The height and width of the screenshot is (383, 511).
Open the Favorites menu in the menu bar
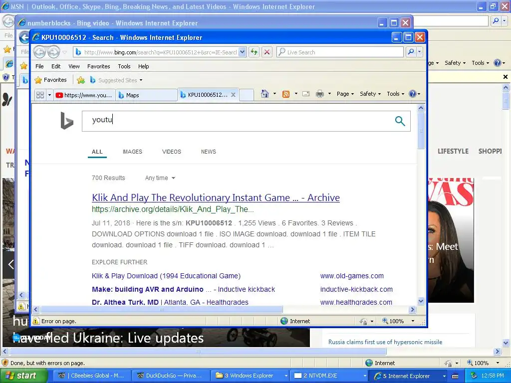point(98,66)
